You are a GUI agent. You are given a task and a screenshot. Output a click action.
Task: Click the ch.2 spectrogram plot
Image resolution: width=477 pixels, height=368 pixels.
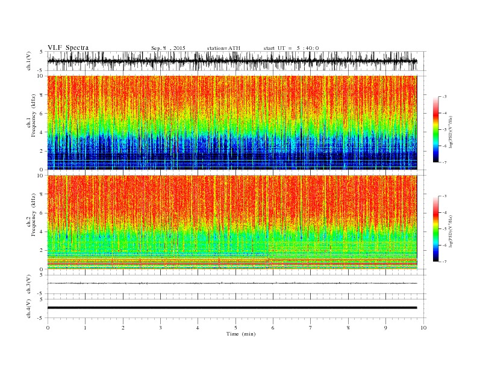[232, 222]
